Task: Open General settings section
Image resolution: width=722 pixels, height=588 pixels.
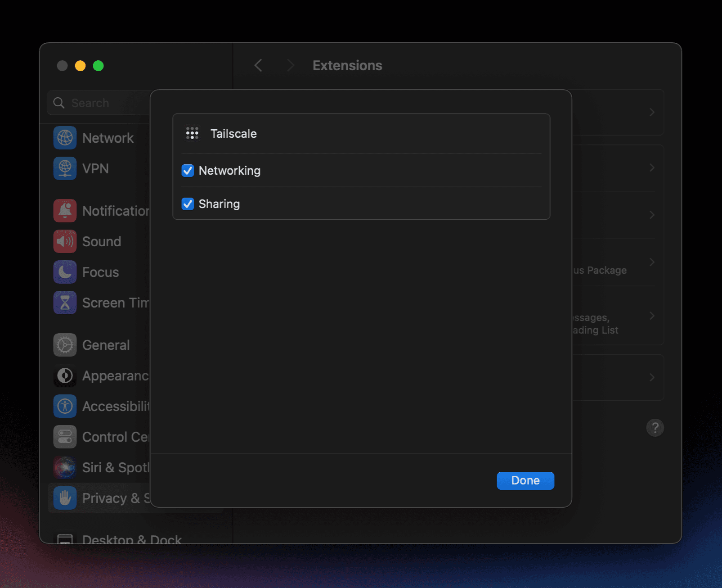Action: coord(65,345)
